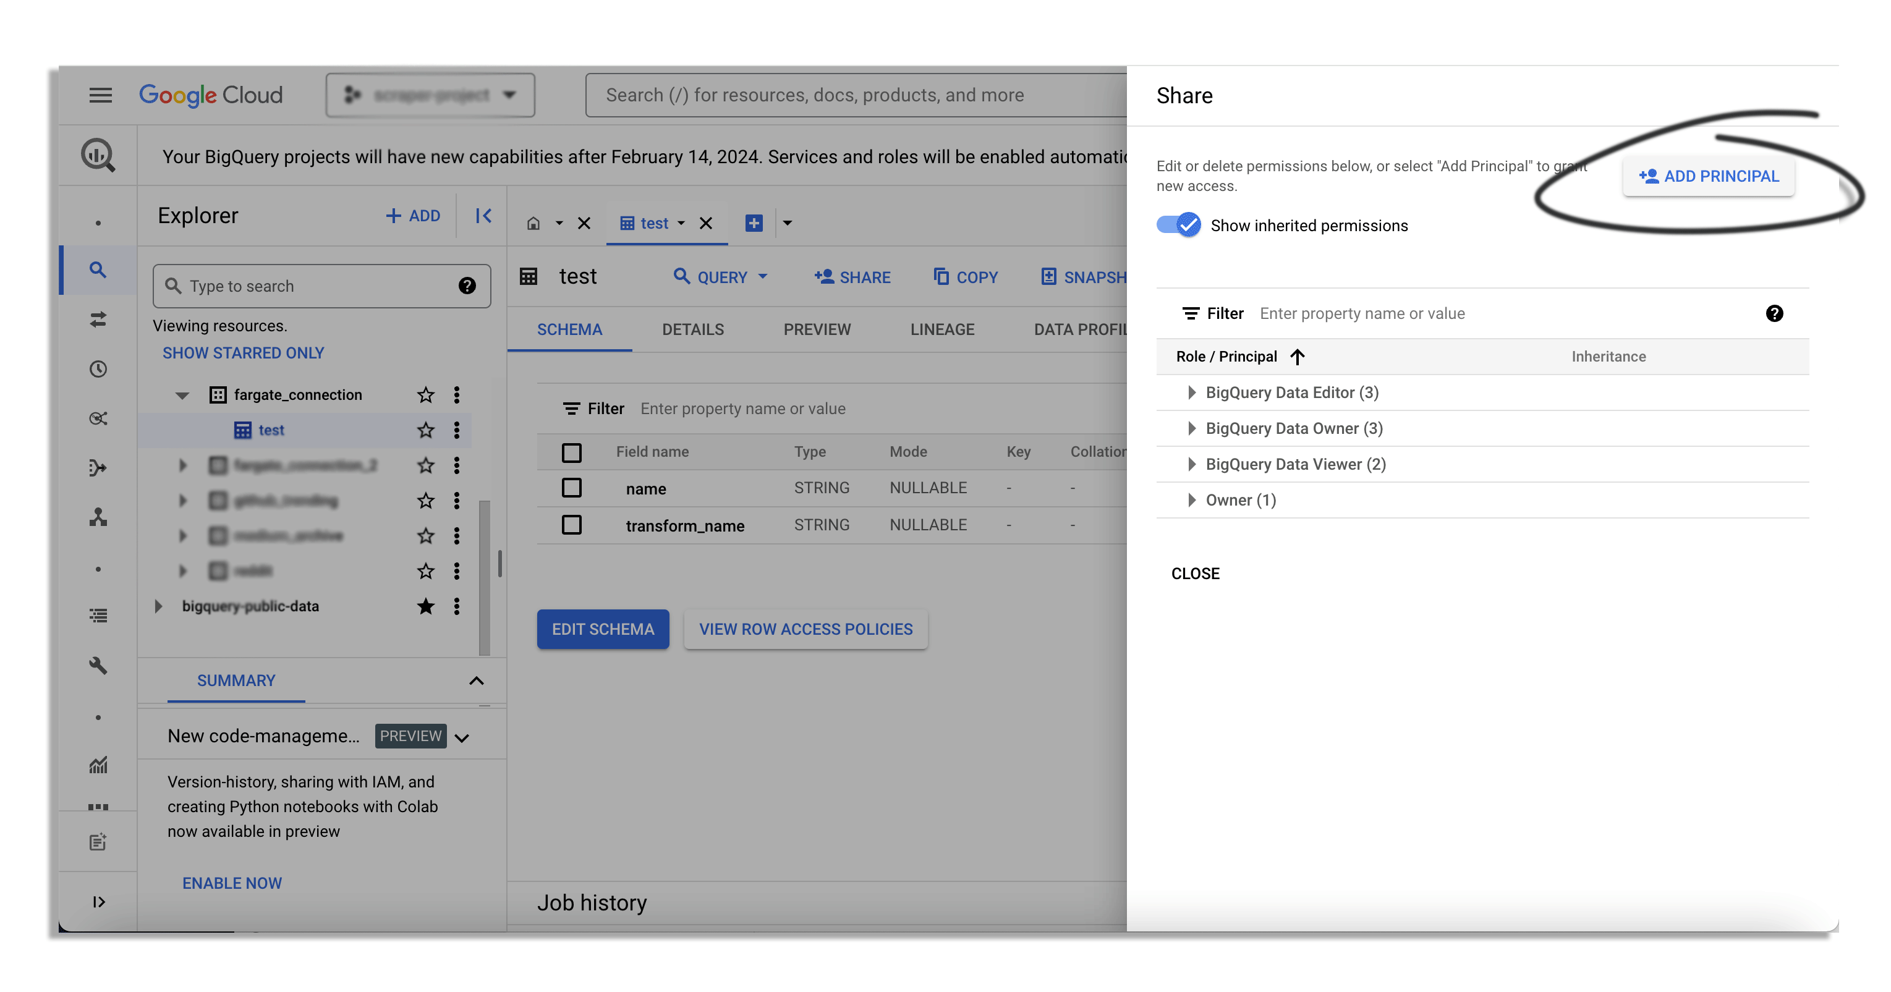Expand the Owner role entry
1891x992 pixels.
coord(1192,501)
